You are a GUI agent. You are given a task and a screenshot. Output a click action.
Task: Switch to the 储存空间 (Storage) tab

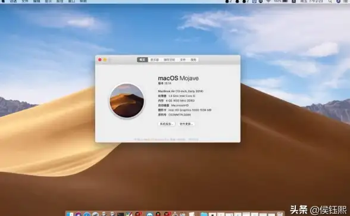pos(169,60)
